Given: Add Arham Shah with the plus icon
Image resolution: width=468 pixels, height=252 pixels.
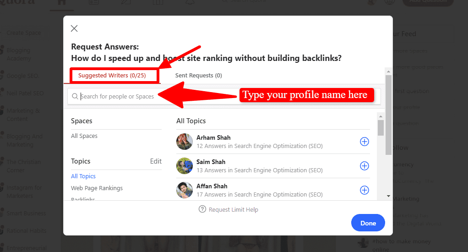Looking at the screenshot, I should point(364,142).
